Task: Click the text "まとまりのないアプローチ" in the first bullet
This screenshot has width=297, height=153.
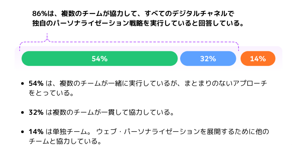Action: click(x=229, y=83)
